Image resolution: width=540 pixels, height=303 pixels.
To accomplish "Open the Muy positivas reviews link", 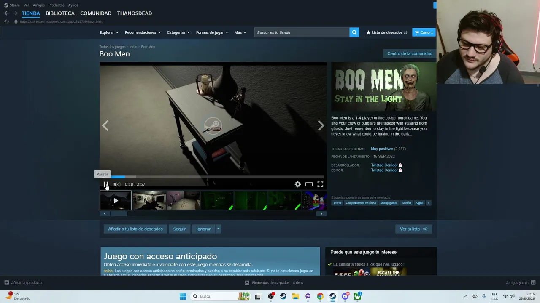I will pos(382,149).
